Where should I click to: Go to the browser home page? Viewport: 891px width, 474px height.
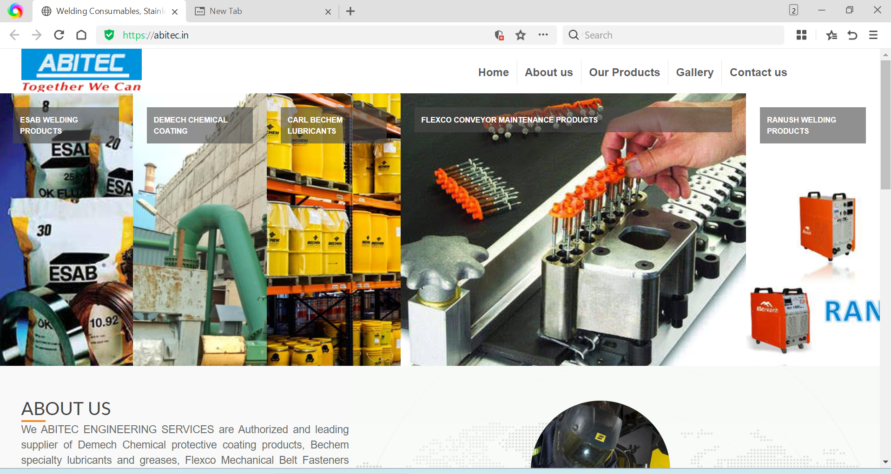click(x=81, y=35)
